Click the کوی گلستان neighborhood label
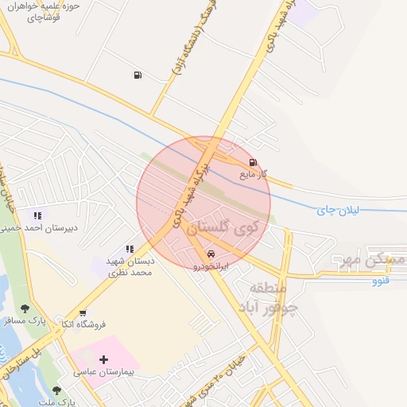 click(222, 228)
